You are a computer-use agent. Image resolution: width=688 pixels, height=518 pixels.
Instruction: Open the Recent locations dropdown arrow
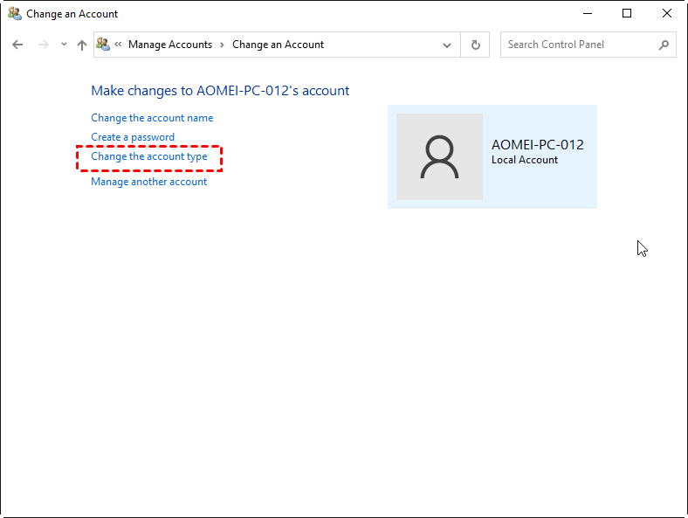(x=64, y=45)
